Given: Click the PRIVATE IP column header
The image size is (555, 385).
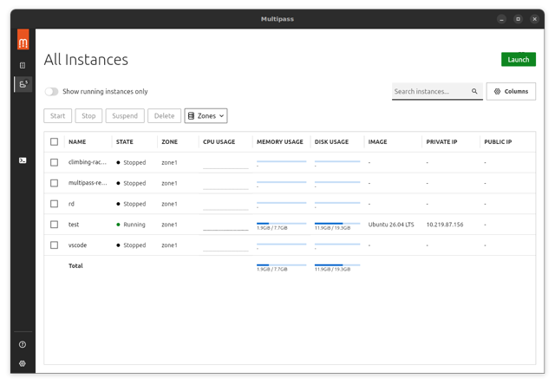Looking at the screenshot, I should (441, 142).
